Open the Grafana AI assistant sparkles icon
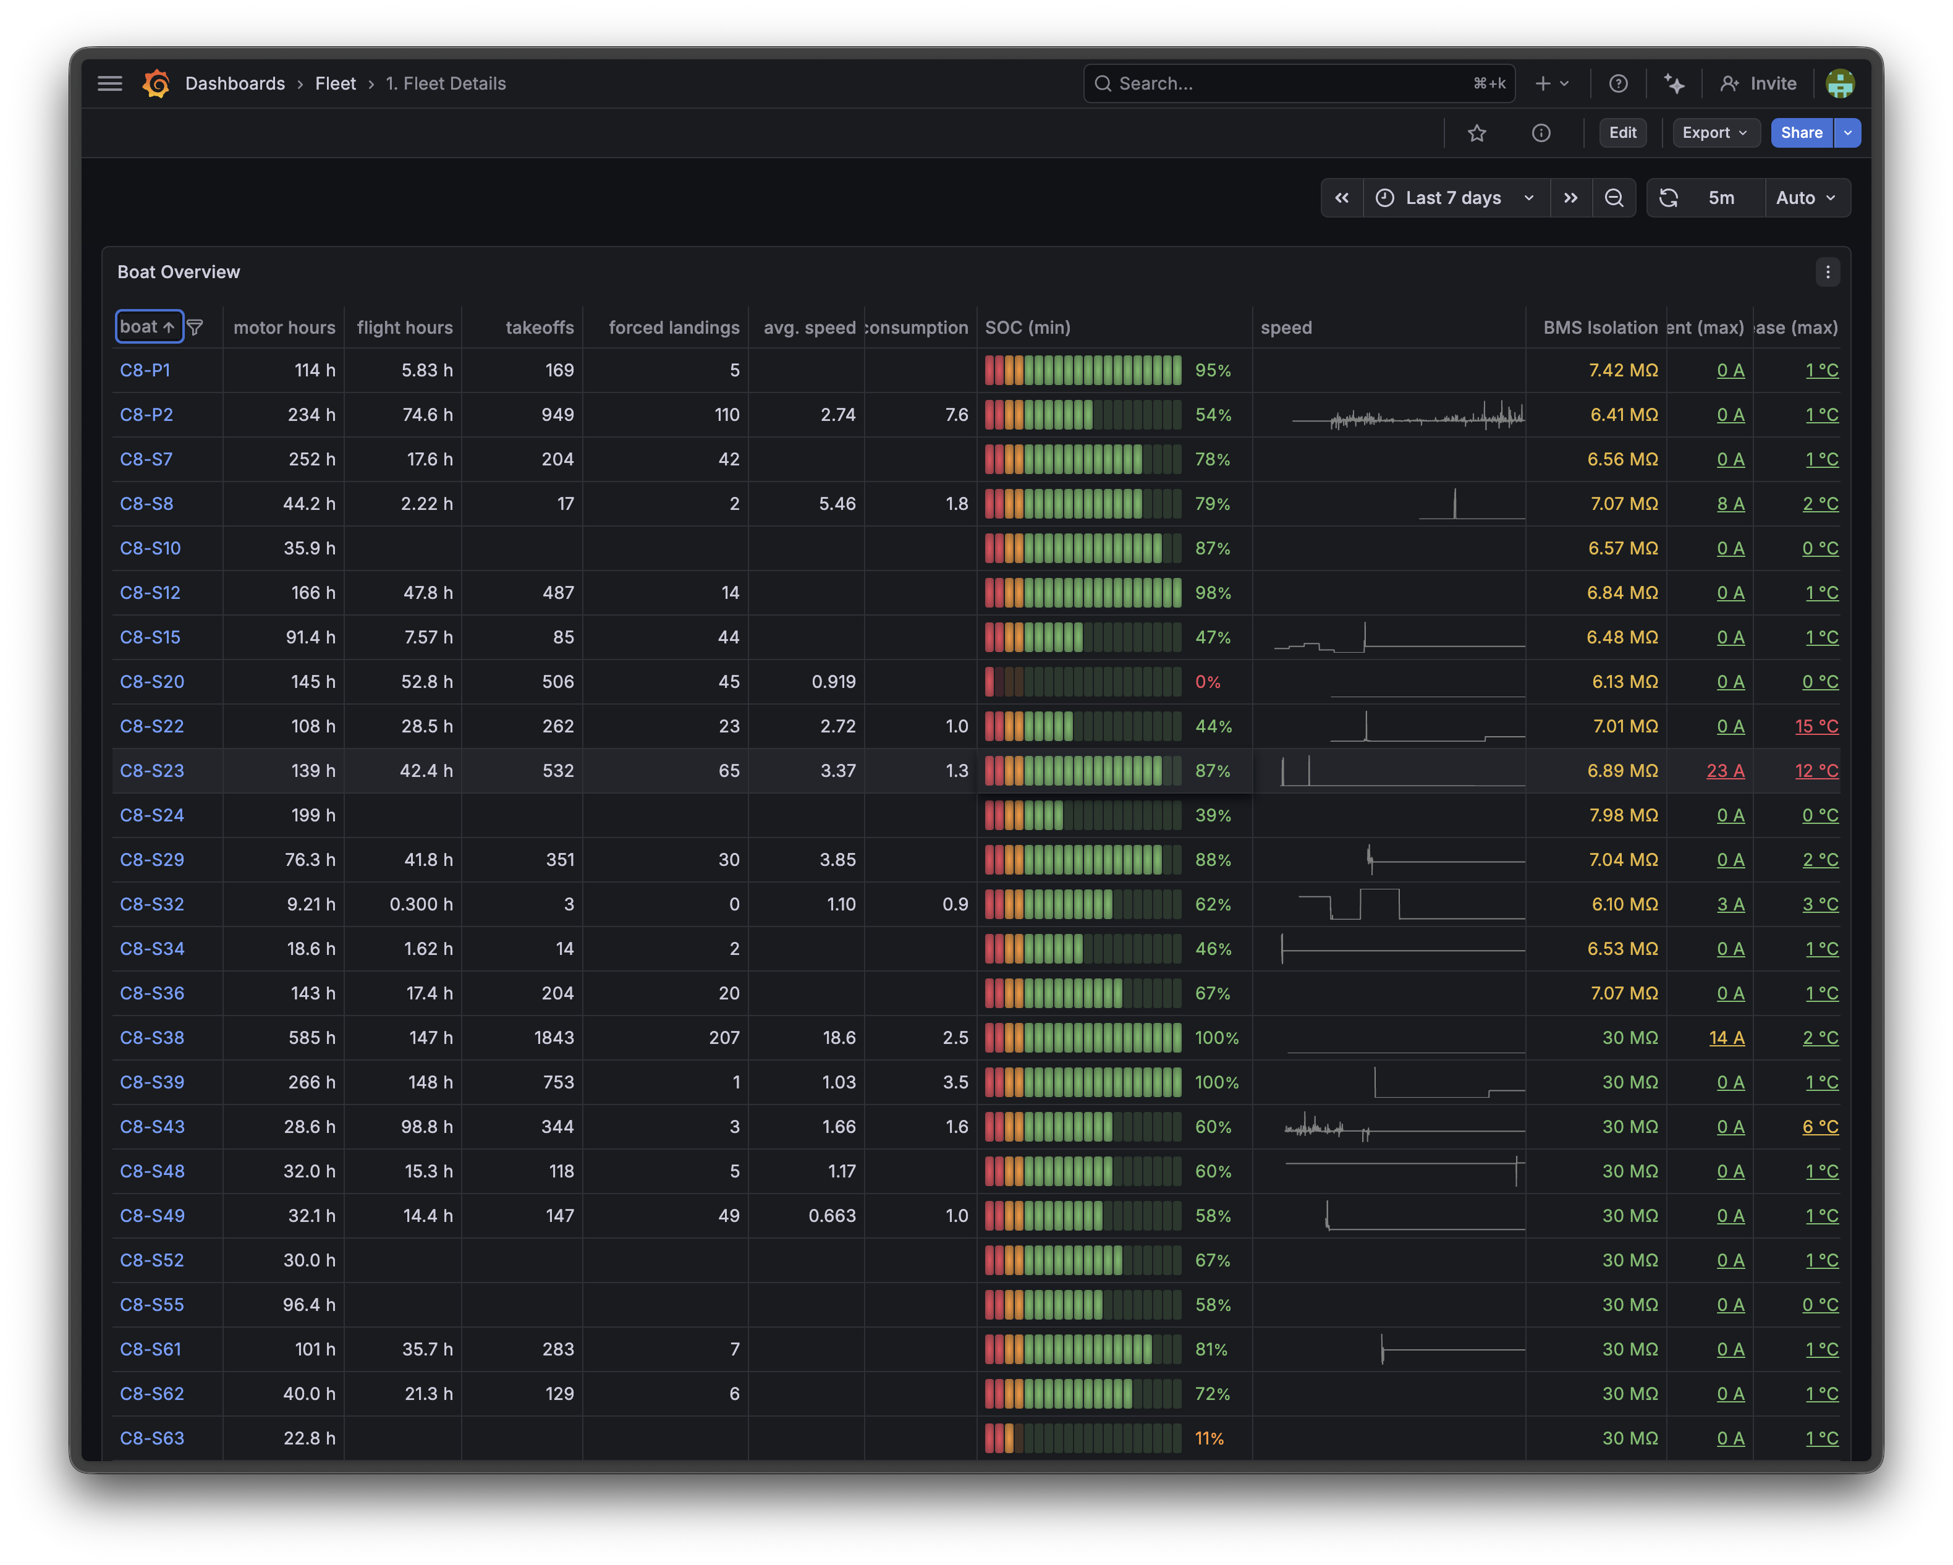1953x1565 pixels. coord(1675,83)
